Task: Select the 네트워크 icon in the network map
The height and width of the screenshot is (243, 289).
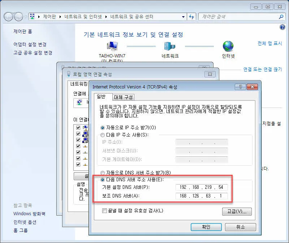Action: 169,45
